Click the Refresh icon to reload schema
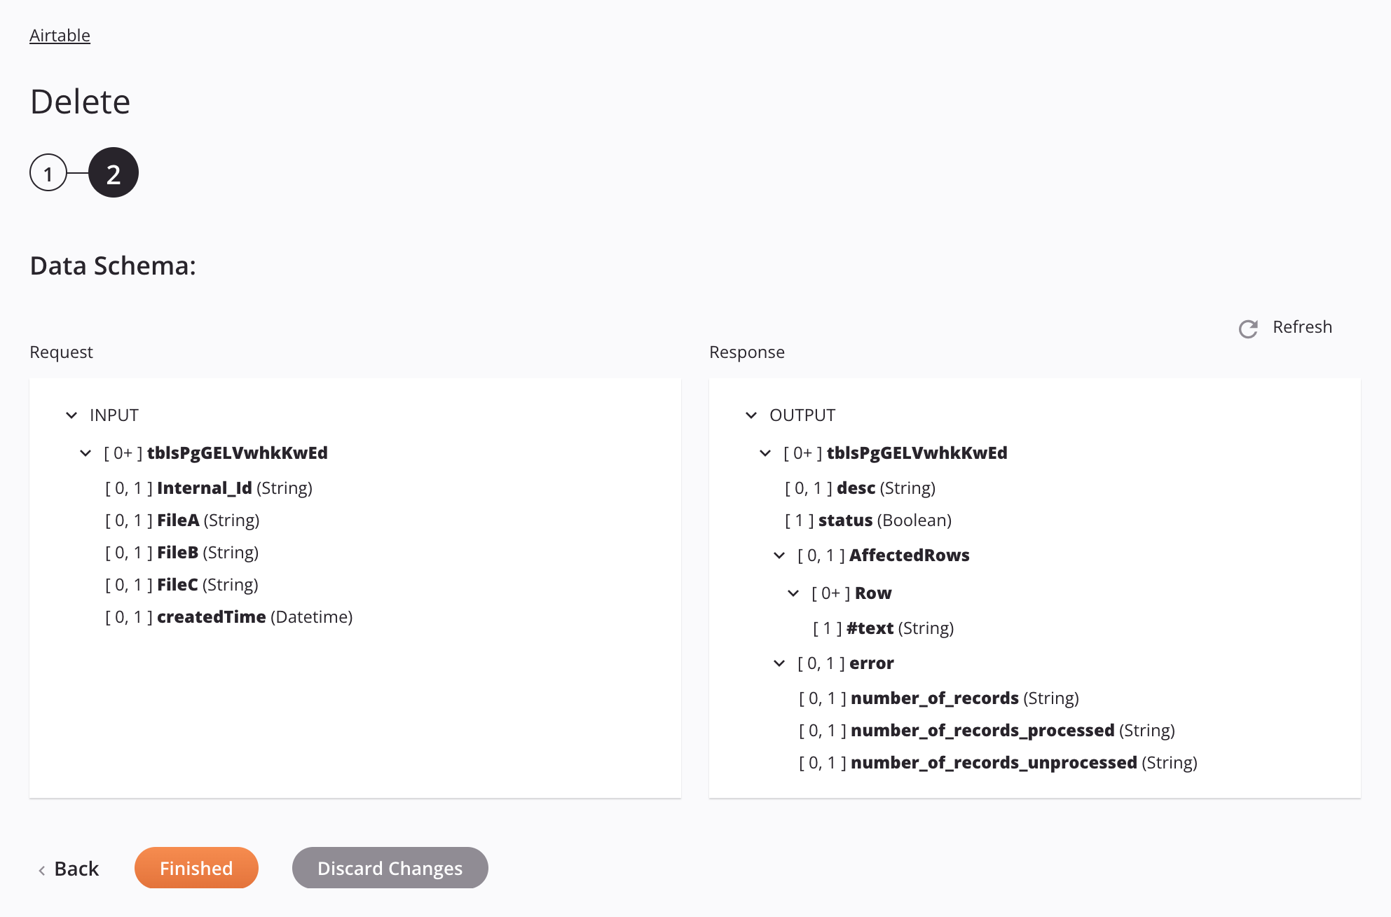The image size is (1391, 917). click(x=1248, y=328)
